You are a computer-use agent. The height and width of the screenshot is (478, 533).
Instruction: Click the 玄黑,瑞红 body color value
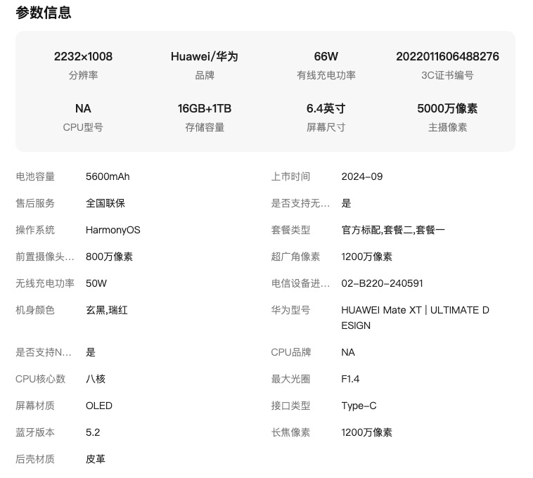pos(106,310)
